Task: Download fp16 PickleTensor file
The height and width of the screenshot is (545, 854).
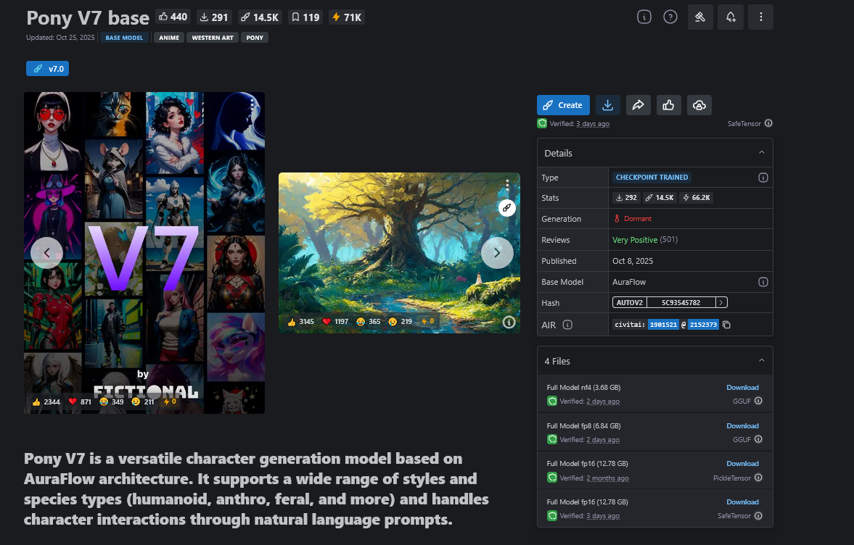Action: coord(742,463)
